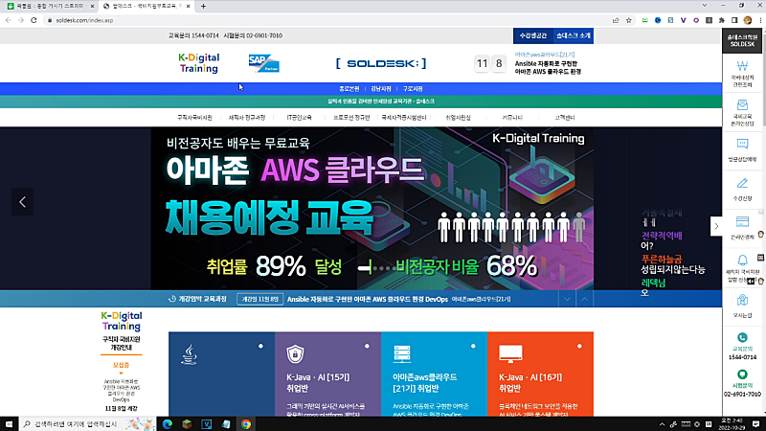Toggle the Chrome side panel icon
Image resolution: width=766 pixels, height=431 pixels.
tap(734, 20)
